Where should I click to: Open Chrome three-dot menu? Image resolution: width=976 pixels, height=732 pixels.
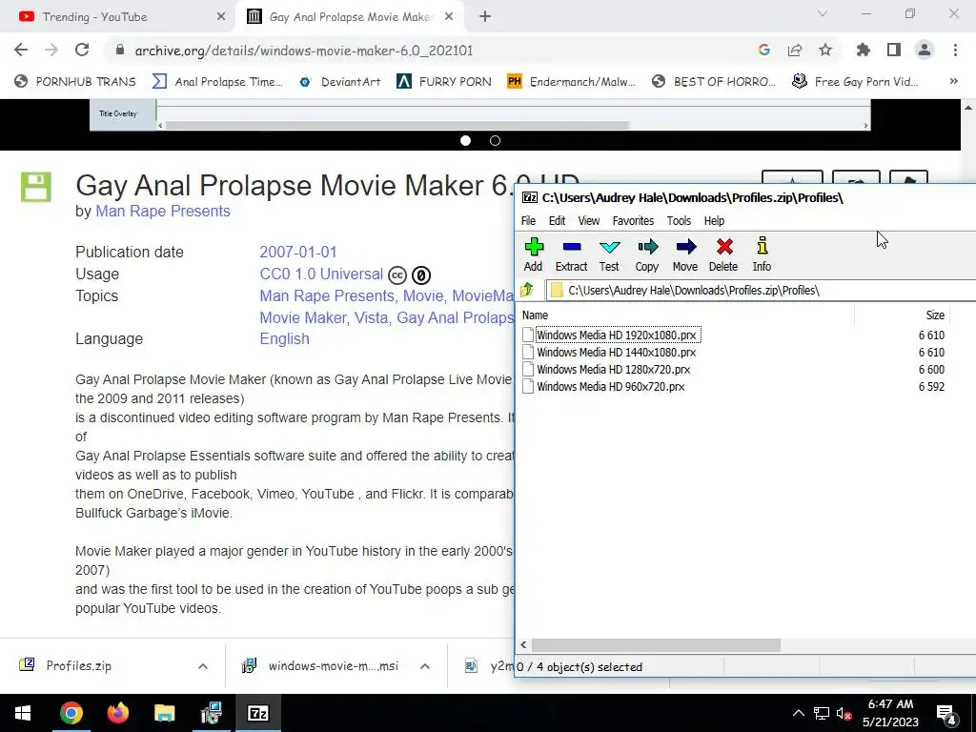pos(955,50)
